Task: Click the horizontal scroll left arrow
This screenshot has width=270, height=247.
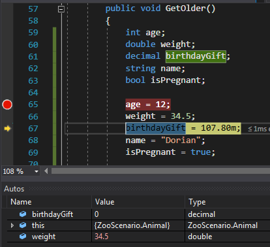Action: (46, 171)
